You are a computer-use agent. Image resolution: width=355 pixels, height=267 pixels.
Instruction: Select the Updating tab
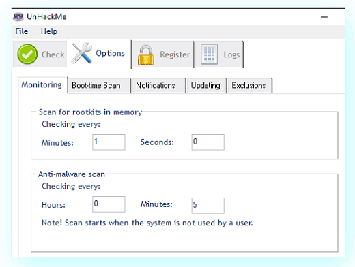point(206,85)
